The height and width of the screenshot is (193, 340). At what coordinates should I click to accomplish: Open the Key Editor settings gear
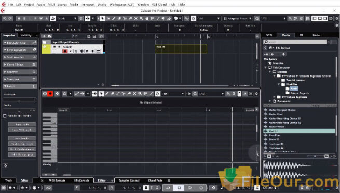click(256, 94)
